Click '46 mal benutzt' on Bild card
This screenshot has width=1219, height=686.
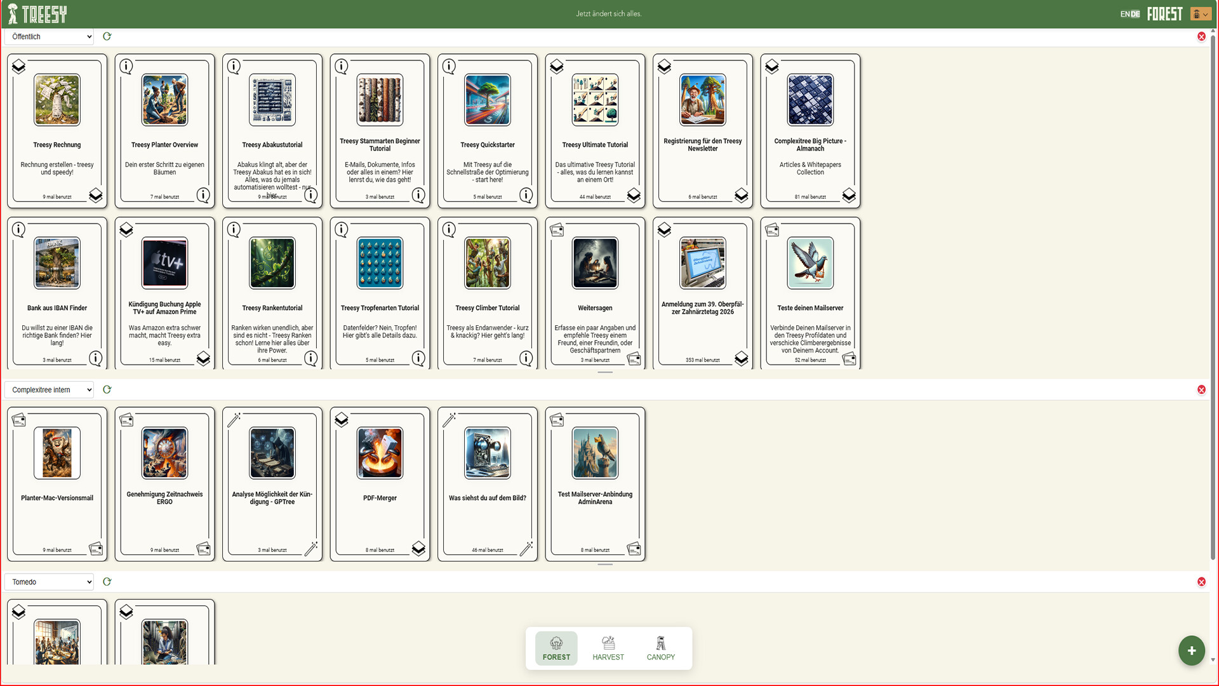pyautogui.click(x=488, y=550)
